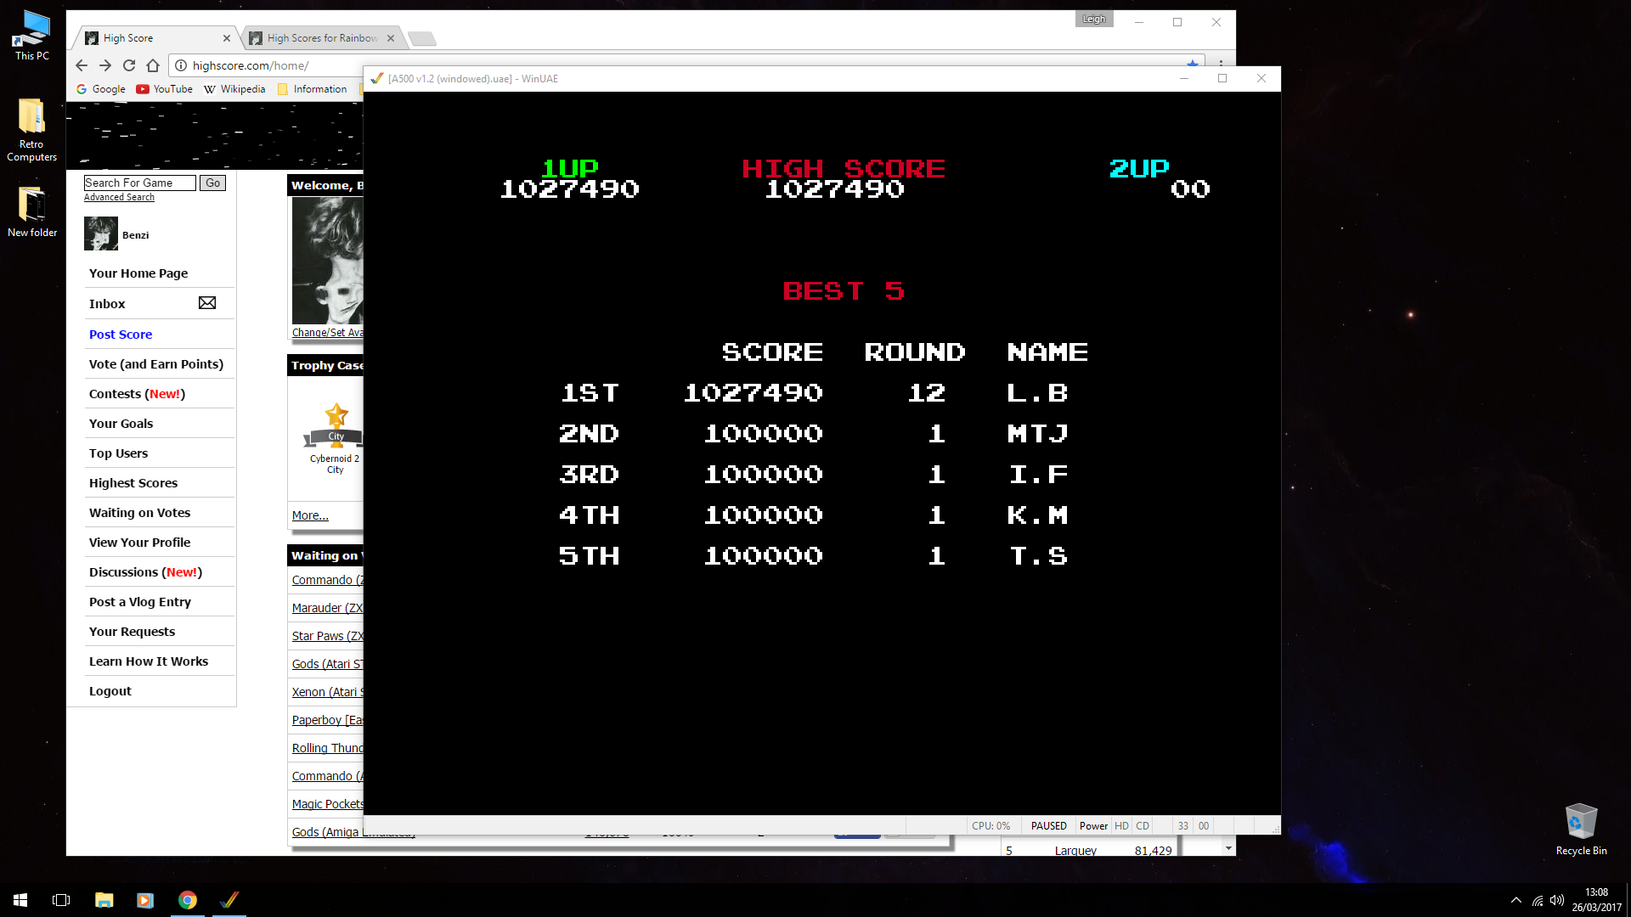1631x917 pixels.
Task: Open the YouTube bookmark
Action: tap(165, 89)
